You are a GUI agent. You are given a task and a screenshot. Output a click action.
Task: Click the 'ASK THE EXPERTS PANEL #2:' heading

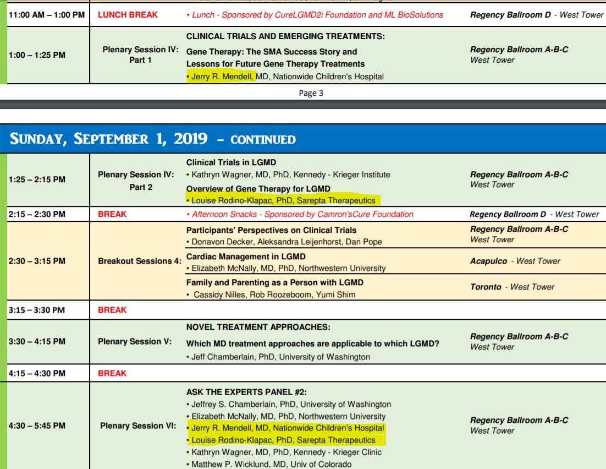point(246,392)
